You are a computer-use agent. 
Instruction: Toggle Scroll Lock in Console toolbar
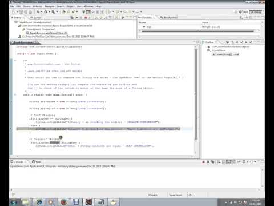point(224,162)
